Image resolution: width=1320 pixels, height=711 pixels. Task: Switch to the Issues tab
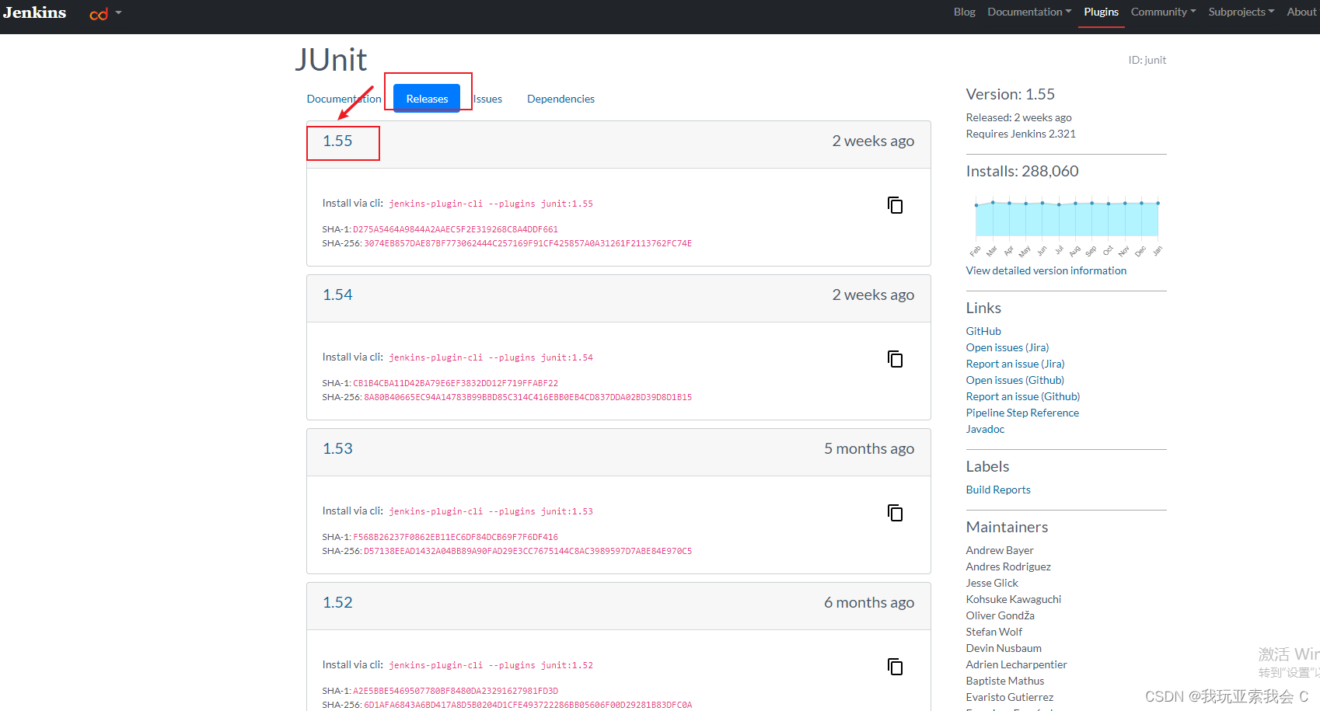pyautogui.click(x=487, y=99)
